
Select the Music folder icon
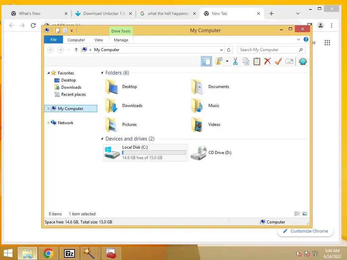(197, 106)
